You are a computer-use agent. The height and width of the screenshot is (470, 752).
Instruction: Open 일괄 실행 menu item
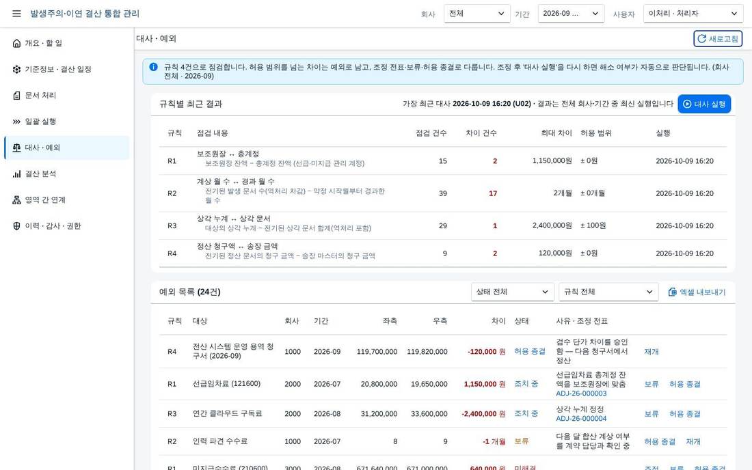coord(67,122)
